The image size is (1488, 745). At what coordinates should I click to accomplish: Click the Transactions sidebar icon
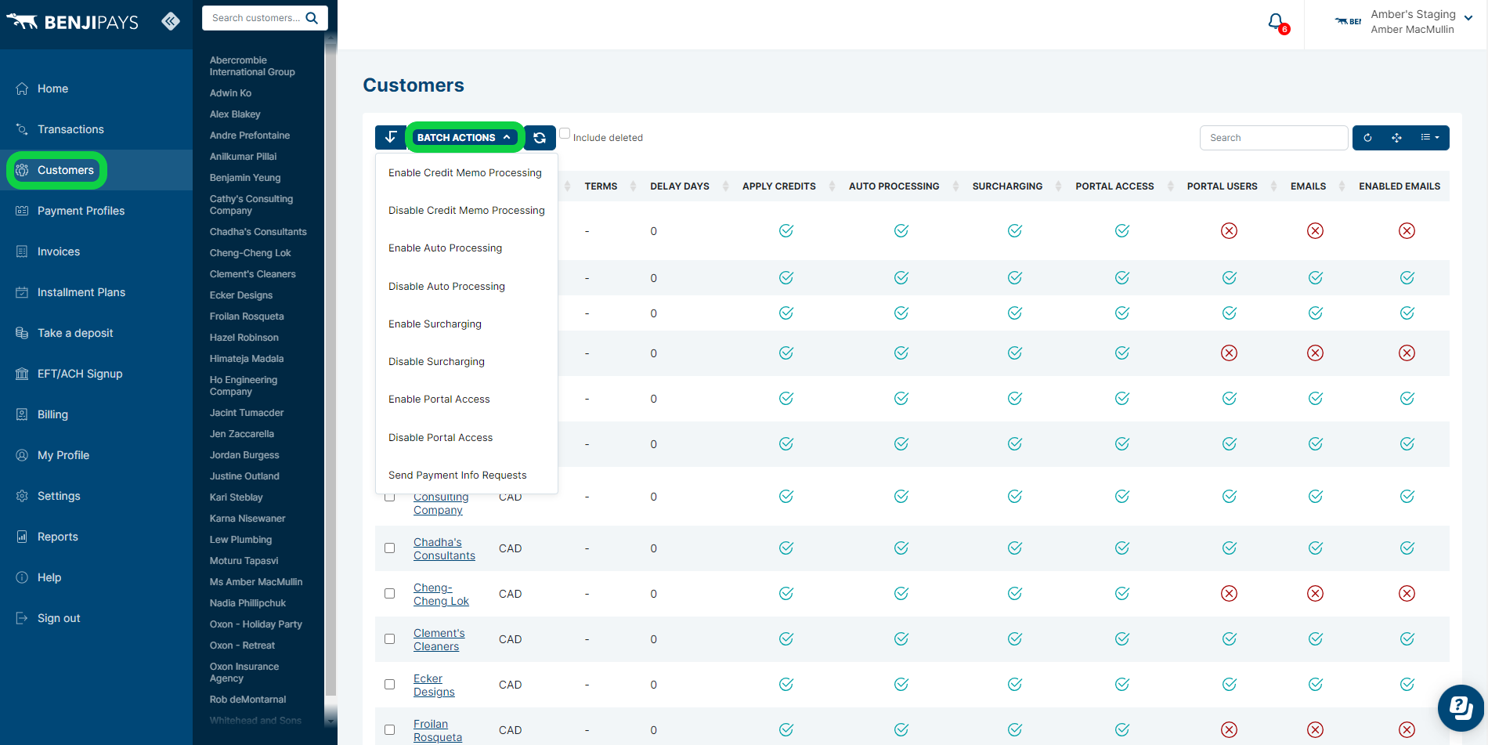22,129
